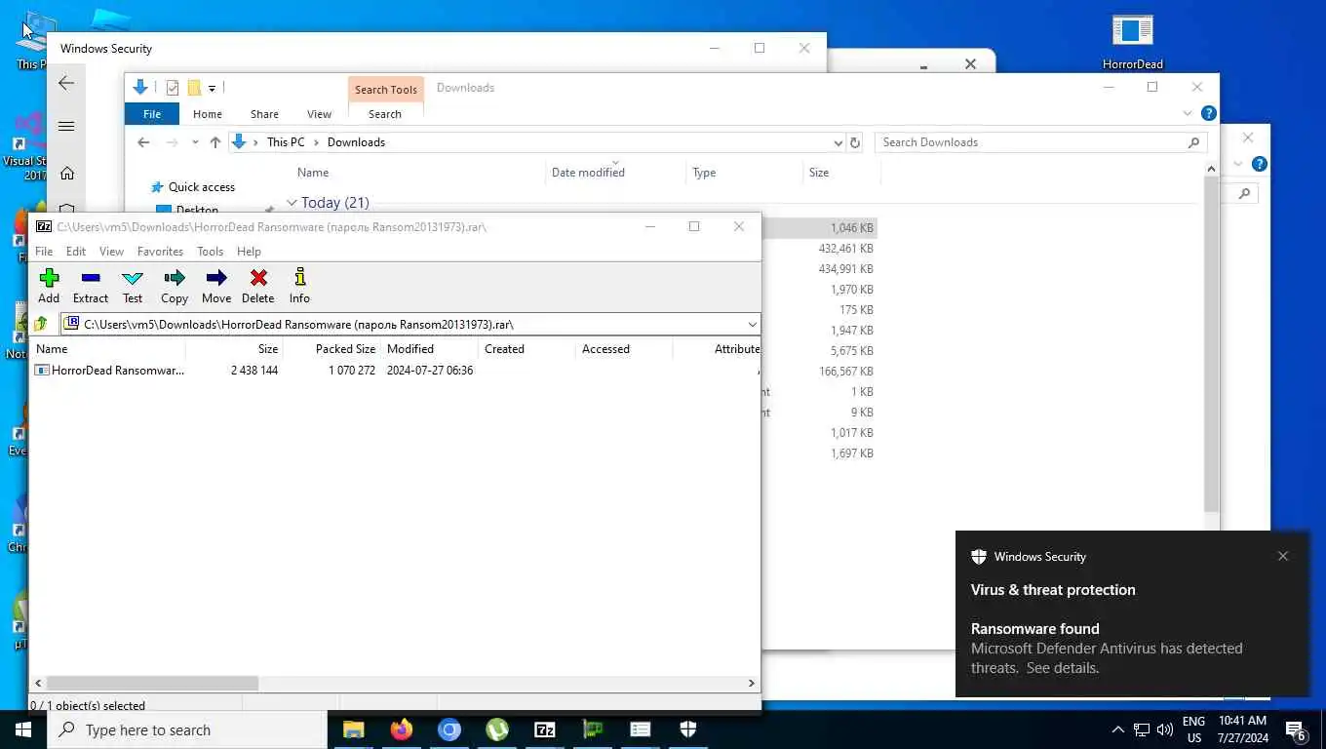1326x749 pixels.
Task: Sort Explorer list by Size column
Action: click(x=819, y=173)
